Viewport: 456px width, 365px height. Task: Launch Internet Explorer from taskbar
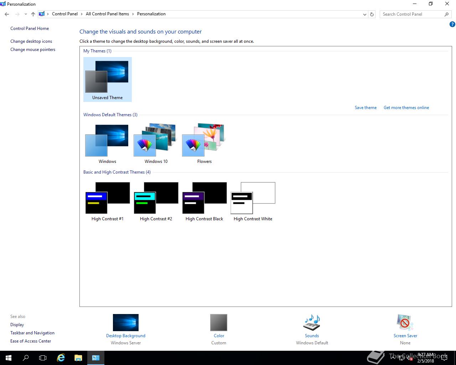tap(61, 358)
